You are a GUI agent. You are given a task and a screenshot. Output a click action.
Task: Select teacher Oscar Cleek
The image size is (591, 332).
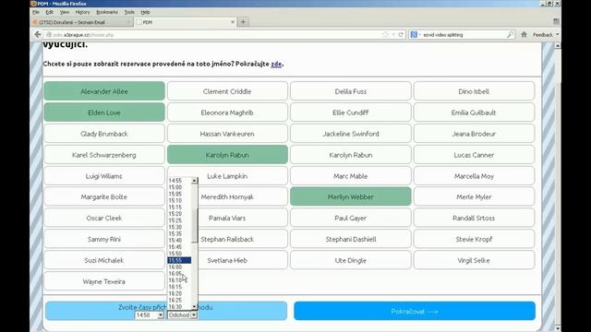coord(104,218)
